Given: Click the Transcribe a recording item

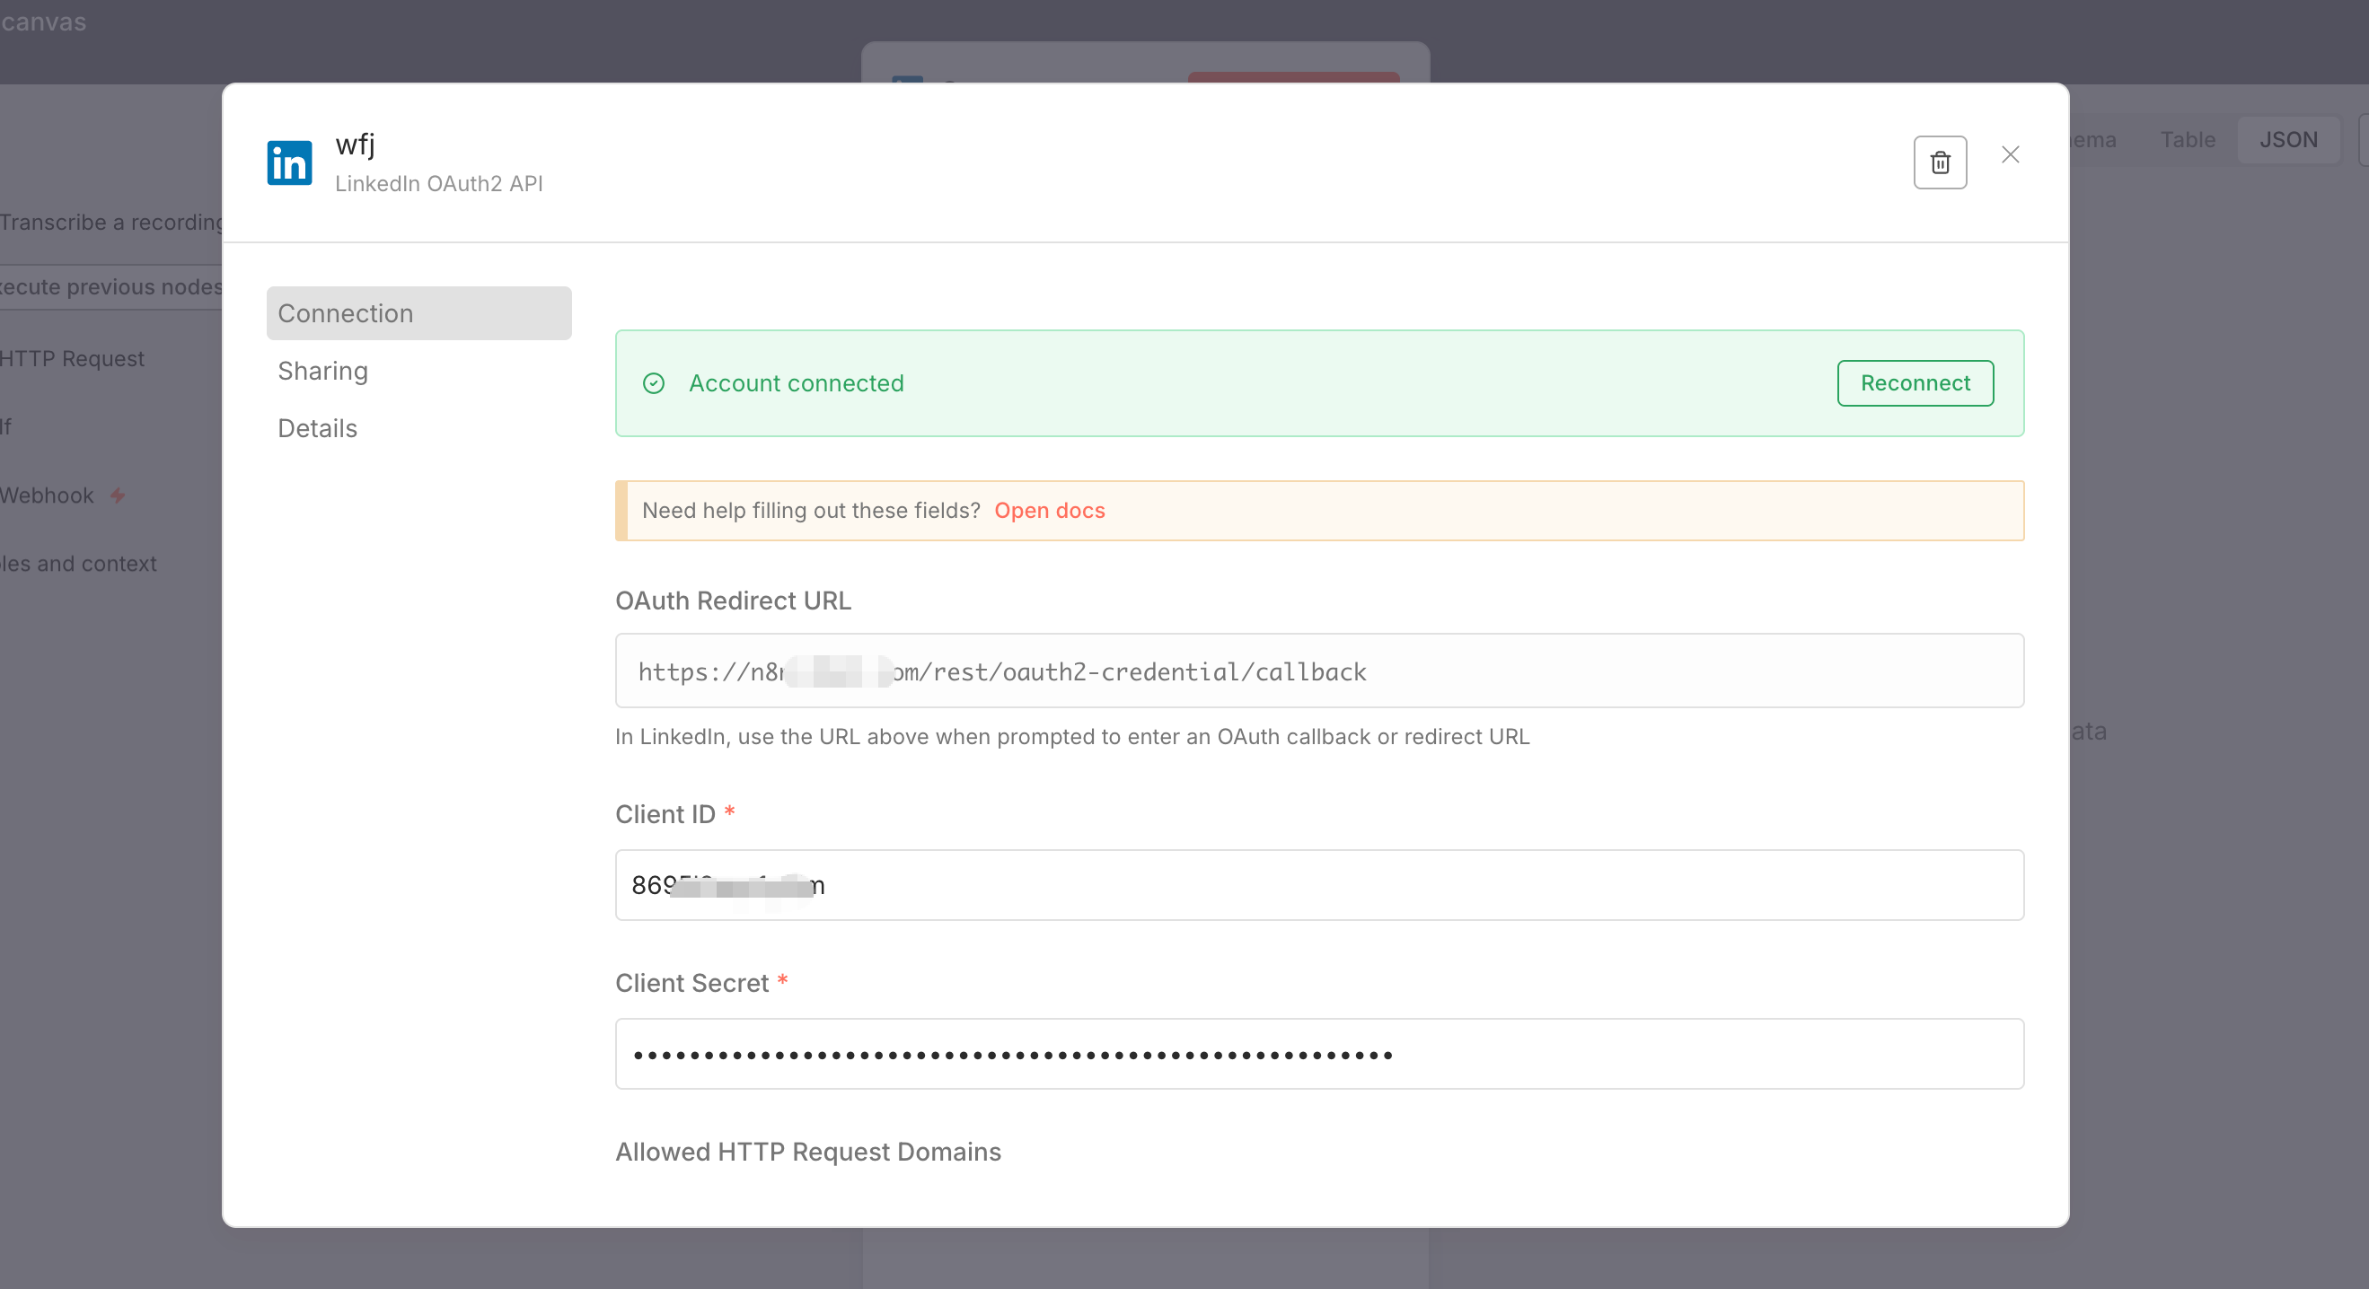Looking at the screenshot, I should [x=110, y=223].
